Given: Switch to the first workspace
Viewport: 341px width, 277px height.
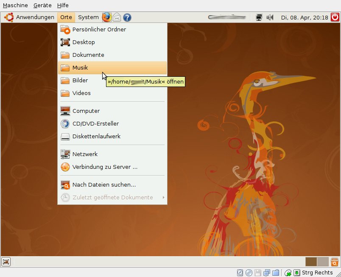Looking at the screenshot, I should click(x=311, y=262).
